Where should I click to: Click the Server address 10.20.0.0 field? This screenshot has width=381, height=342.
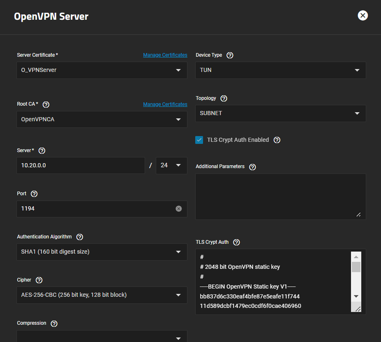(x=81, y=165)
